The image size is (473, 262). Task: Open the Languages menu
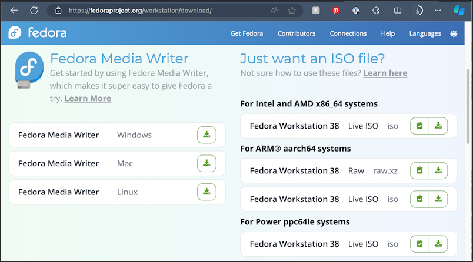(x=425, y=33)
